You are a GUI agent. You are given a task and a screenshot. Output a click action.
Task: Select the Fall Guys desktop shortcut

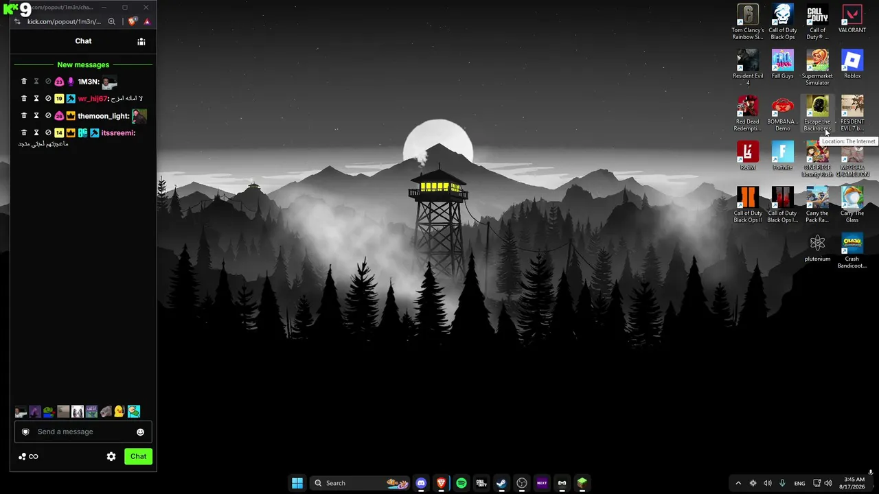pos(782,65)
